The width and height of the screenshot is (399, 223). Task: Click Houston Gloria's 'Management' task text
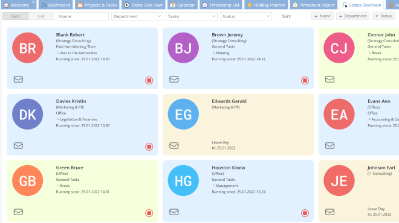coord(227,186)
